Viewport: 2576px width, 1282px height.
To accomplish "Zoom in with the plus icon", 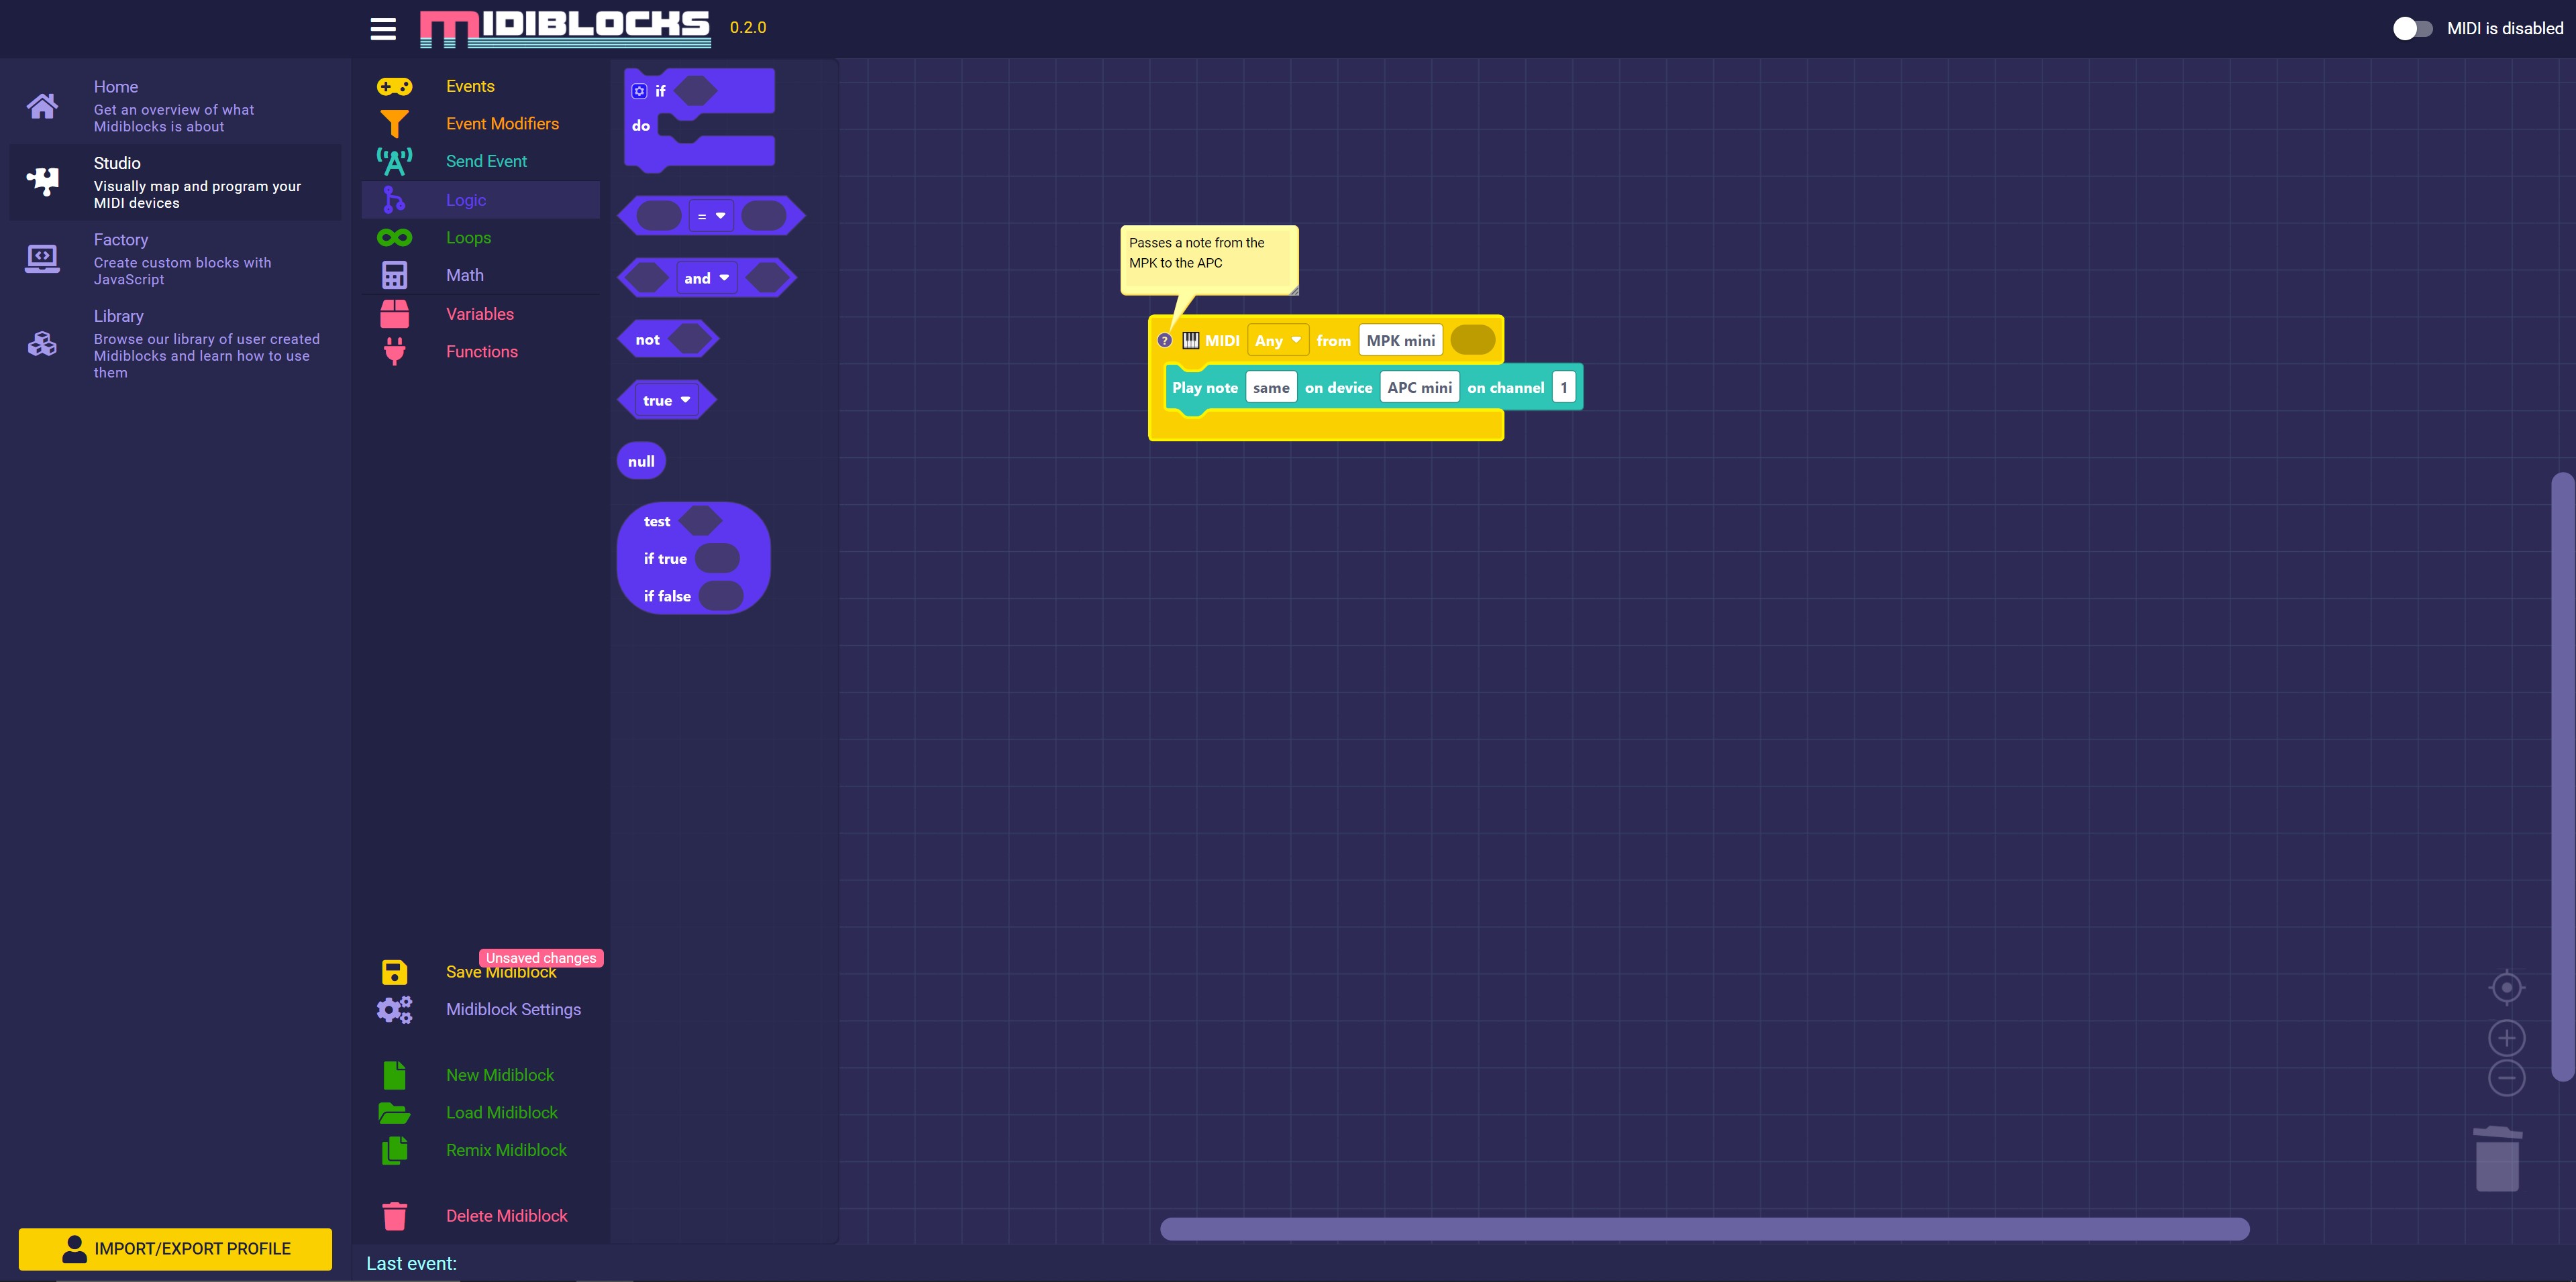I will (x=2506, y=1038).
